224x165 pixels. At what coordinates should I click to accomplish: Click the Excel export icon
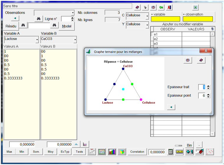click(195, 7)
